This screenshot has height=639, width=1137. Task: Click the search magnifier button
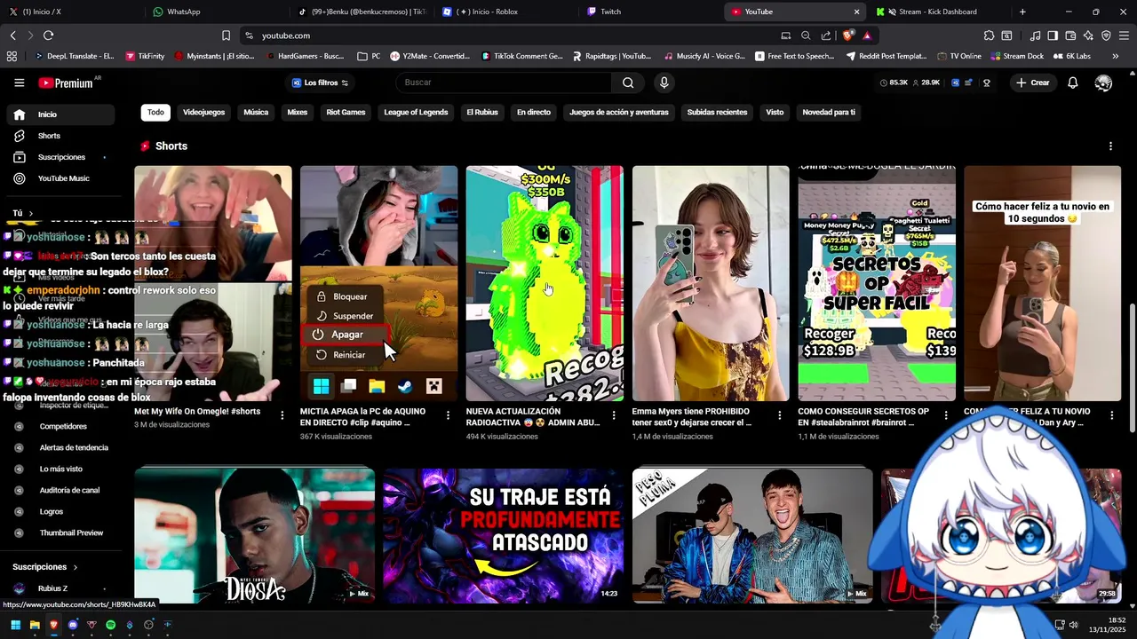(628, 83)
